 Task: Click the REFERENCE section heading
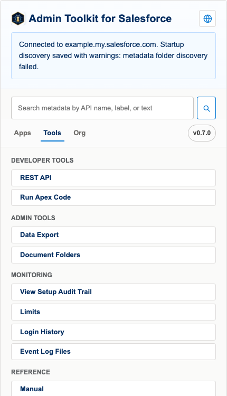(x=31, y=372)
